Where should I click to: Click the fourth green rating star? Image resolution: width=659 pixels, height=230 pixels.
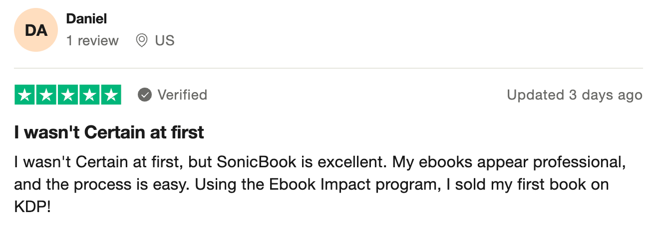89,95
